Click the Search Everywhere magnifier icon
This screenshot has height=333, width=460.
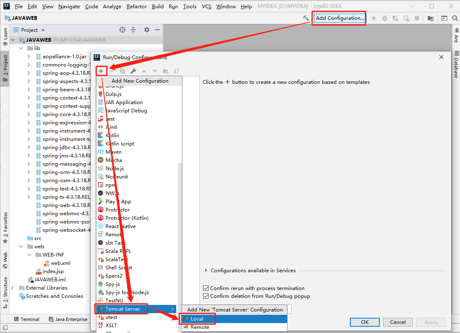click(x=455, y=18)
